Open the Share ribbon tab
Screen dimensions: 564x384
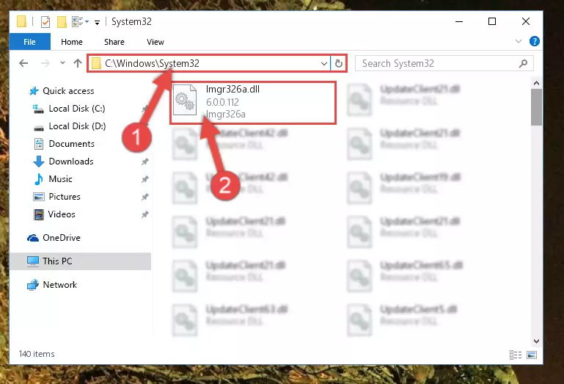pos(114,42)
